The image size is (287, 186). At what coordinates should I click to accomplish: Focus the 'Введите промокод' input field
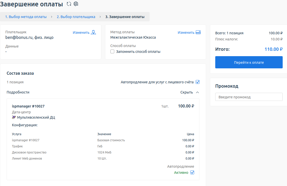pos(249,97)
